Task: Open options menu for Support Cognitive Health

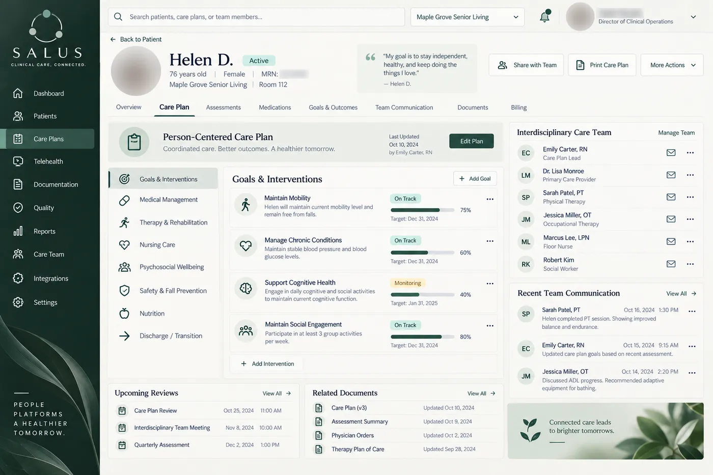Action: pyautogui.click(x=490, y=284)
